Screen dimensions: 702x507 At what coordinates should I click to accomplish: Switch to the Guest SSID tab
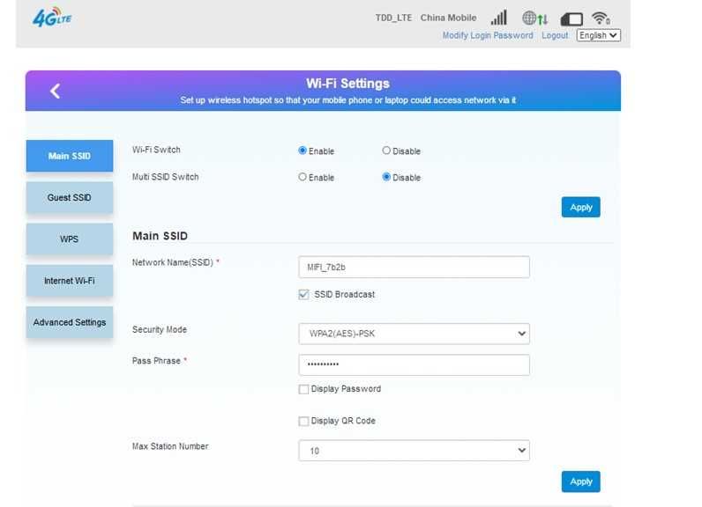(x=70, y=197)
